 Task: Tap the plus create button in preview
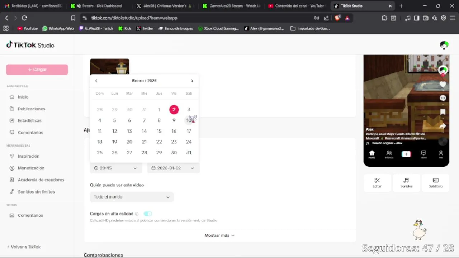coord(406,154)
